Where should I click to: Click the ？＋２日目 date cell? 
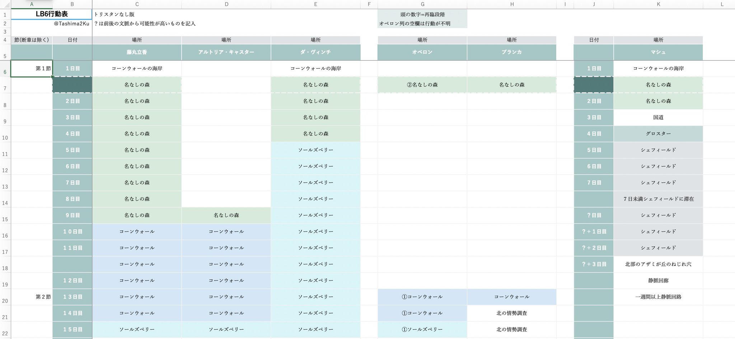tap(594, 248)
